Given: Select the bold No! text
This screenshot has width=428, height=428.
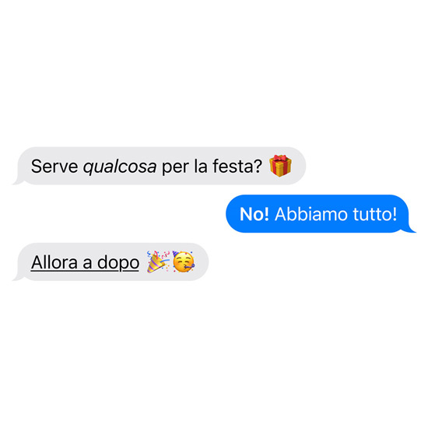Looking at the screenshot, I should (254, 214).
